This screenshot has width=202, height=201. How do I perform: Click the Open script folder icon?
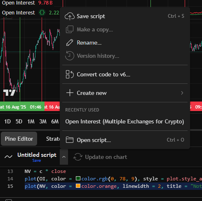70,140
